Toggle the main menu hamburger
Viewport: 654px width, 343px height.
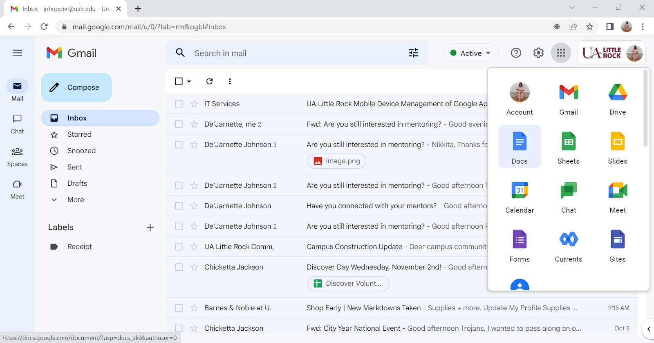(17, 53)
